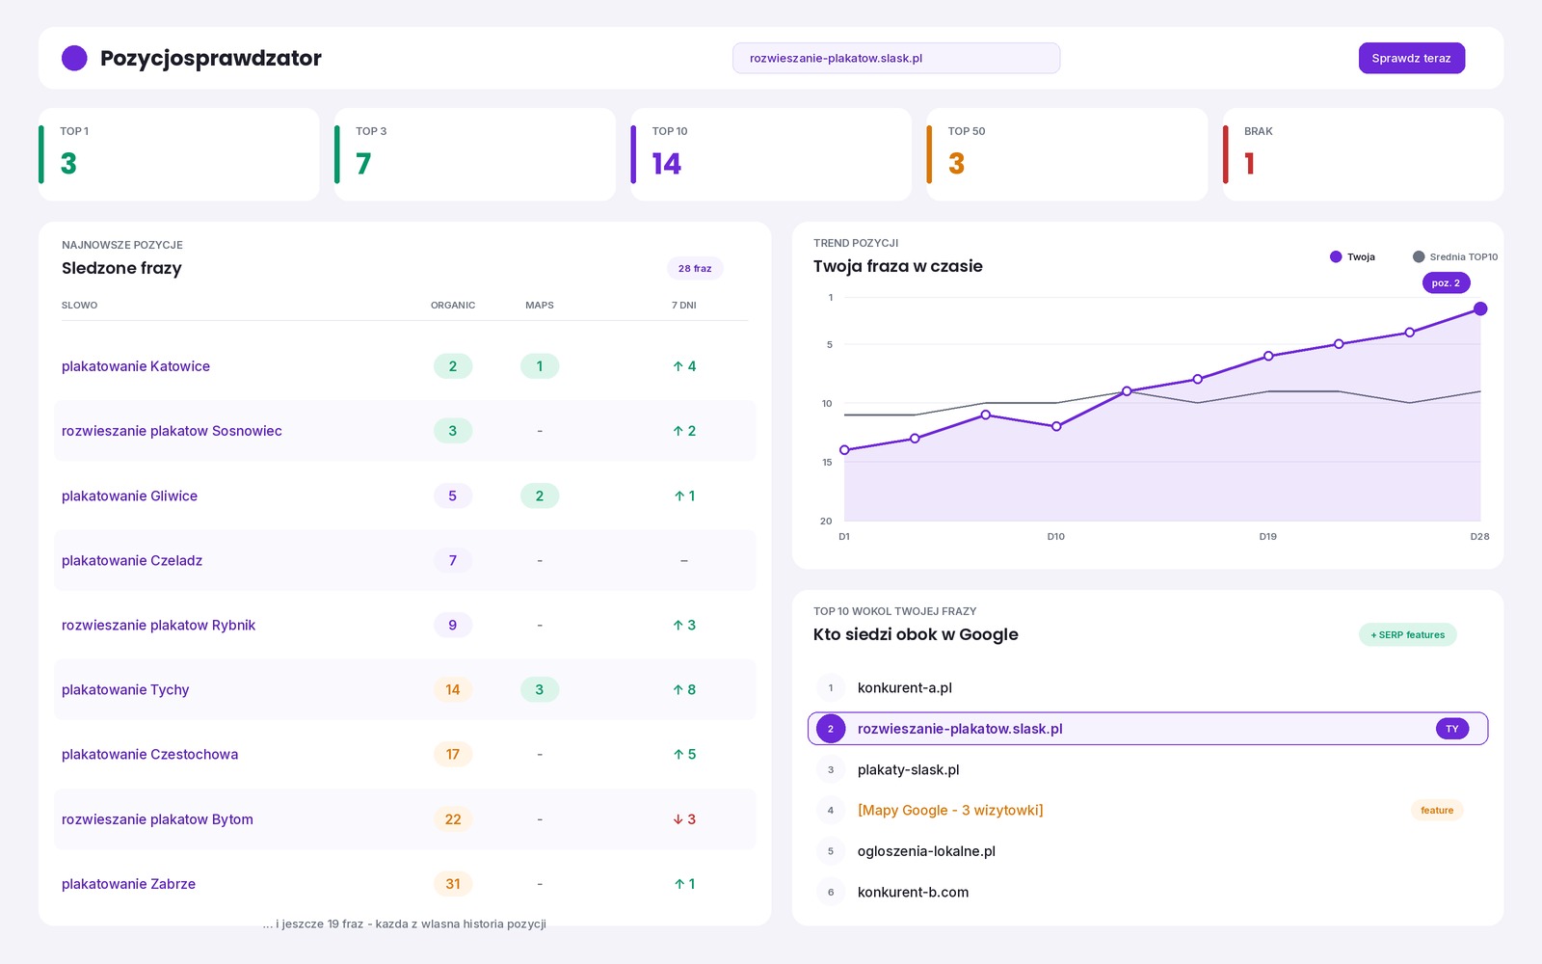Click the Maps badge for plakatowanie Katowice

coord(540,366)
